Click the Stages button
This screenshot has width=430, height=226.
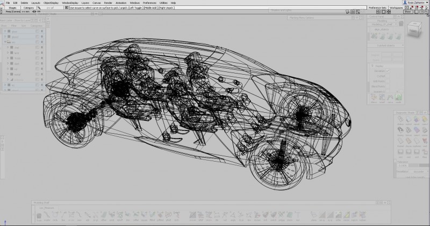coord(12,8)
